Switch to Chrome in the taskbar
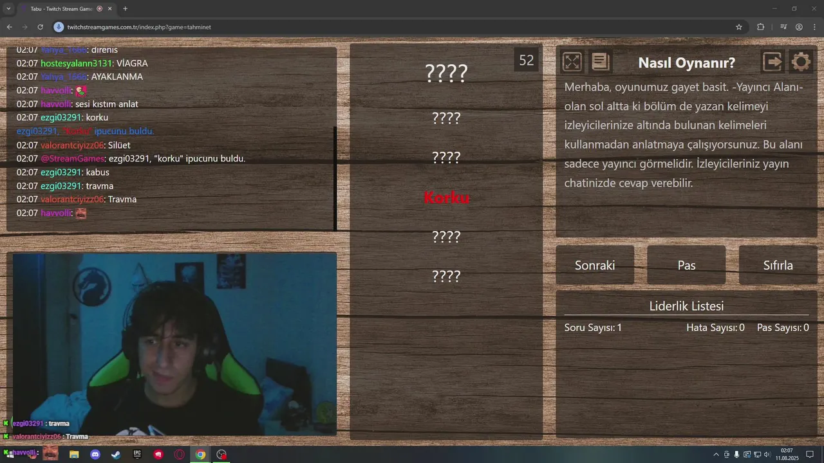The height and width of the screenshot is (463, 824). [x=201, y=455]
